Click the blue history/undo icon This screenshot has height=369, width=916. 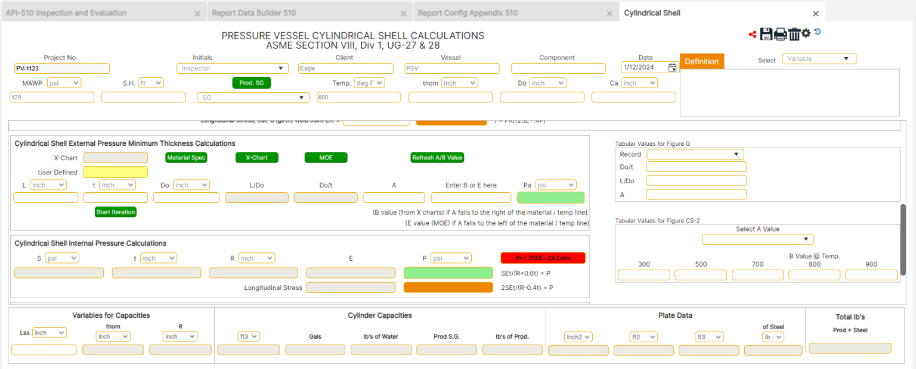pyautogui.click(x=817, y=33)
